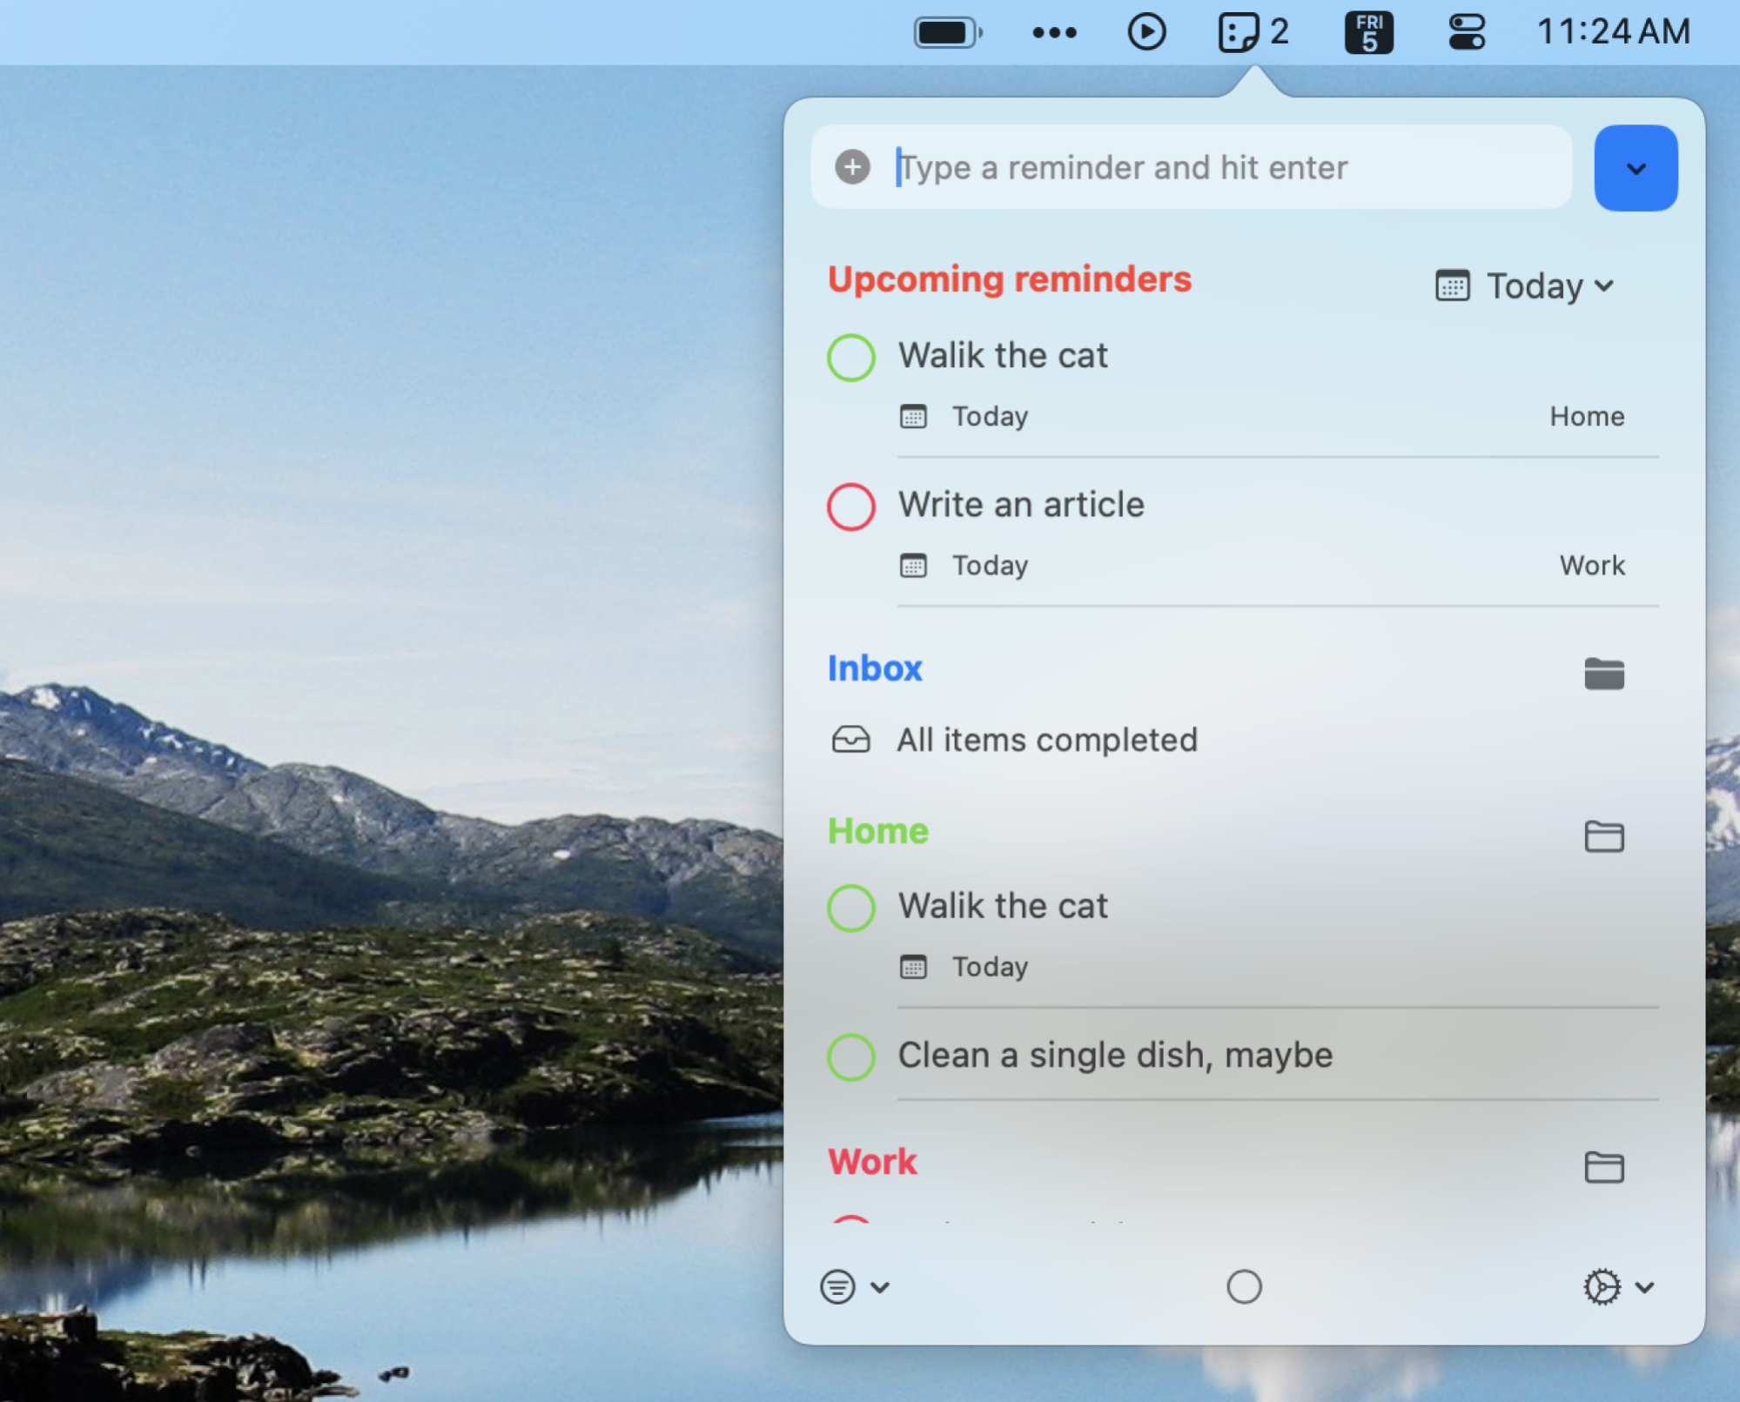Mark Write an article as completed

850,506
